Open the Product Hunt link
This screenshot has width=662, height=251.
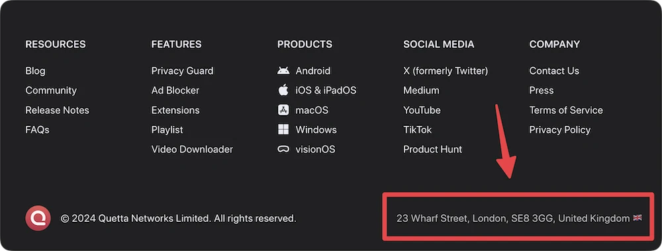coord(433,149)
